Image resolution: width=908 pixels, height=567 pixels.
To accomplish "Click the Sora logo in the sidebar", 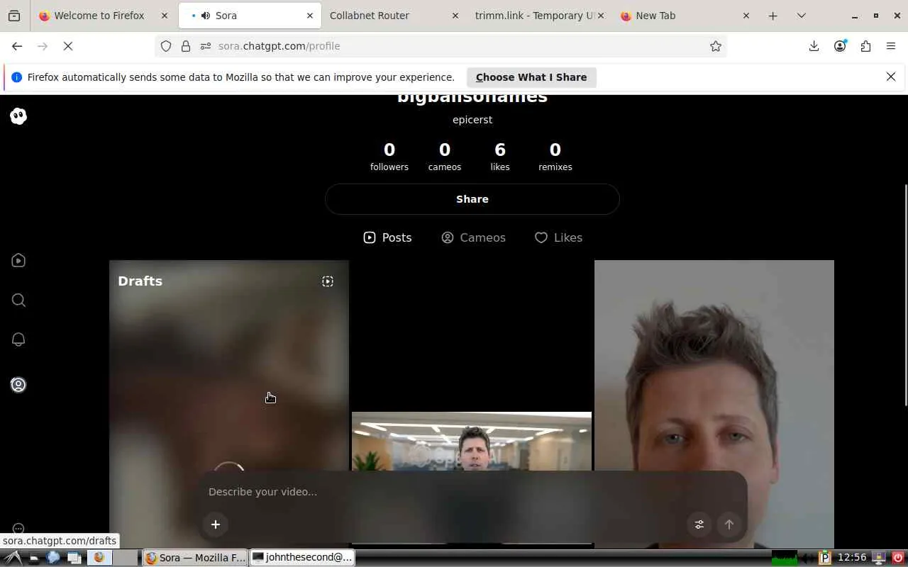I will (x=18, y=116).
